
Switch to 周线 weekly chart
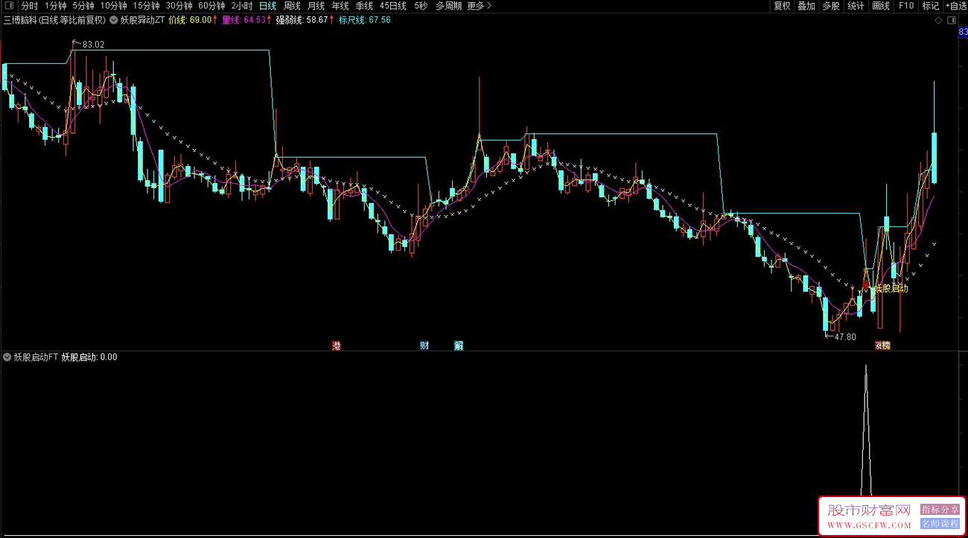[292, 6]
